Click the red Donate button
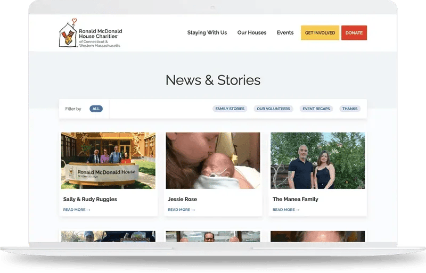This screenshot has height=273, width=426. tap(354, 33)
